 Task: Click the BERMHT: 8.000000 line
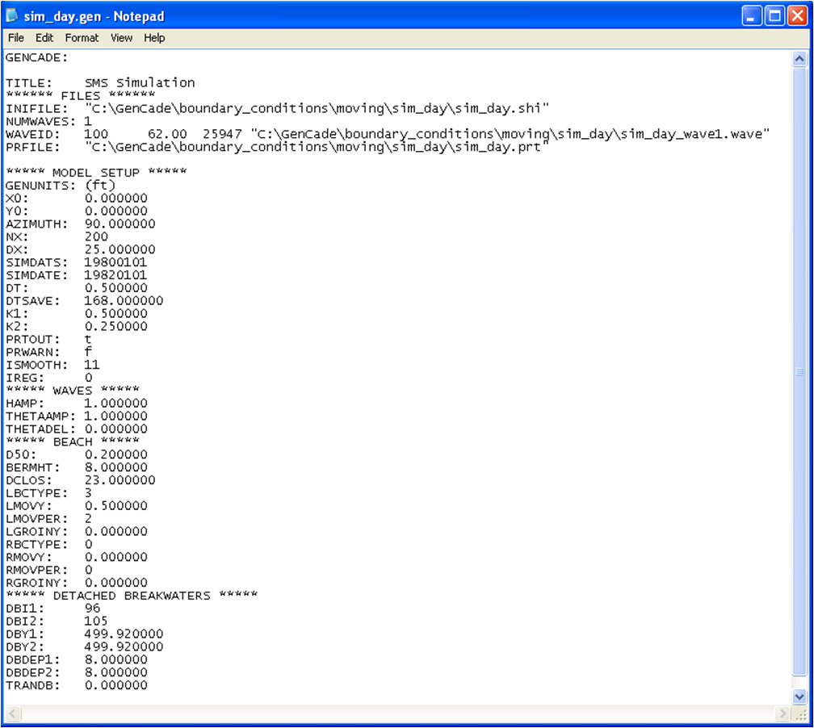coord(76,467)
